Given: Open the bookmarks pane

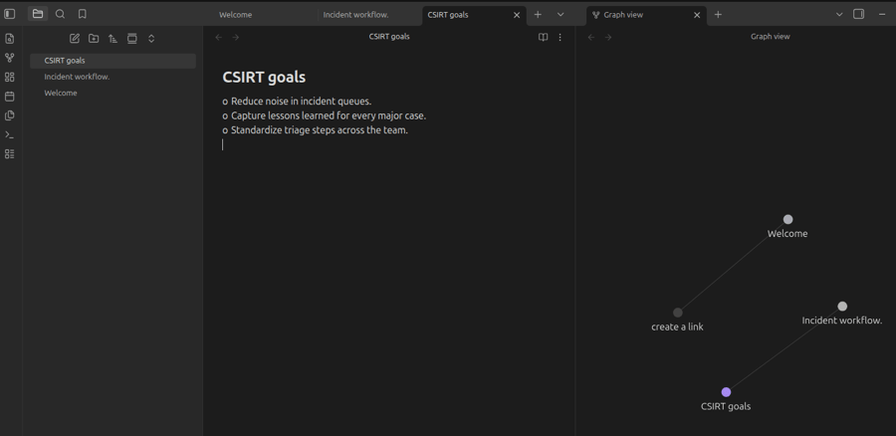Looking at the screenshot, I should point(83,14).
